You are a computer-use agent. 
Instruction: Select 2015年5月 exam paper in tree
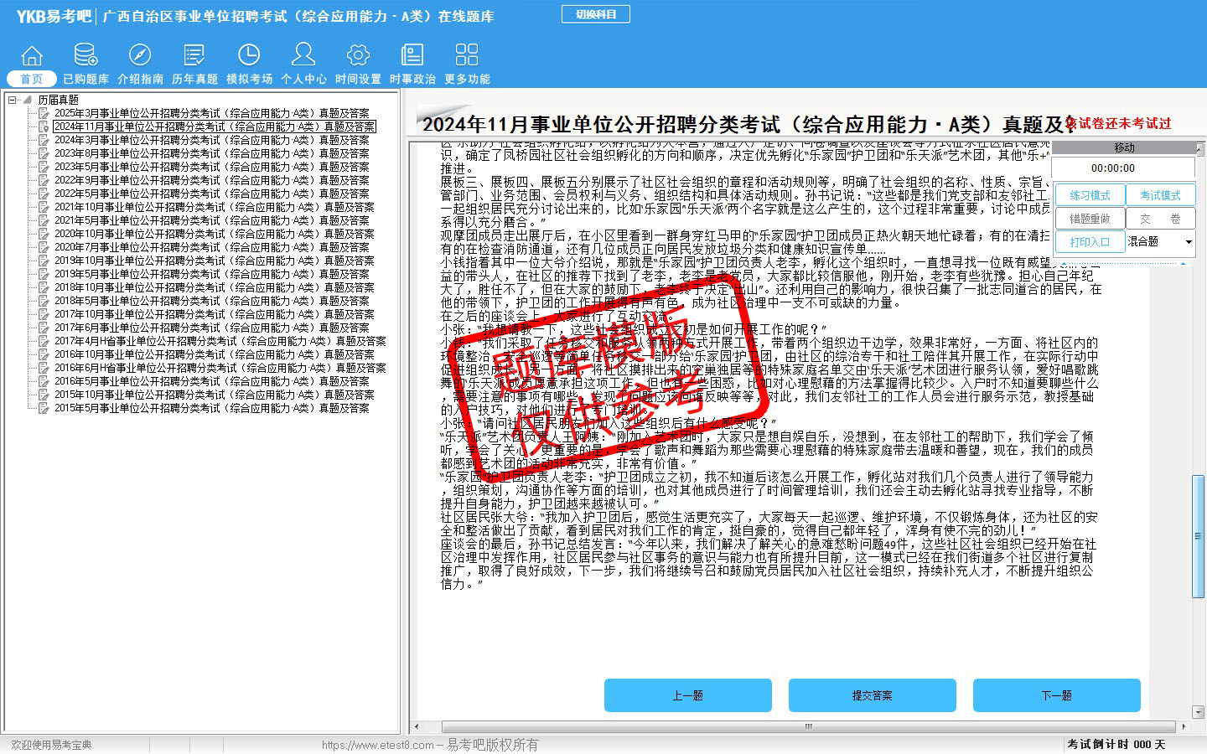[211, 408]
